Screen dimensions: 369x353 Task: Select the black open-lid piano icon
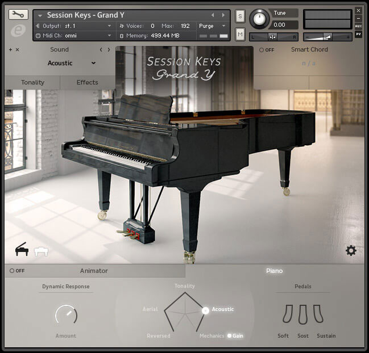22,249
